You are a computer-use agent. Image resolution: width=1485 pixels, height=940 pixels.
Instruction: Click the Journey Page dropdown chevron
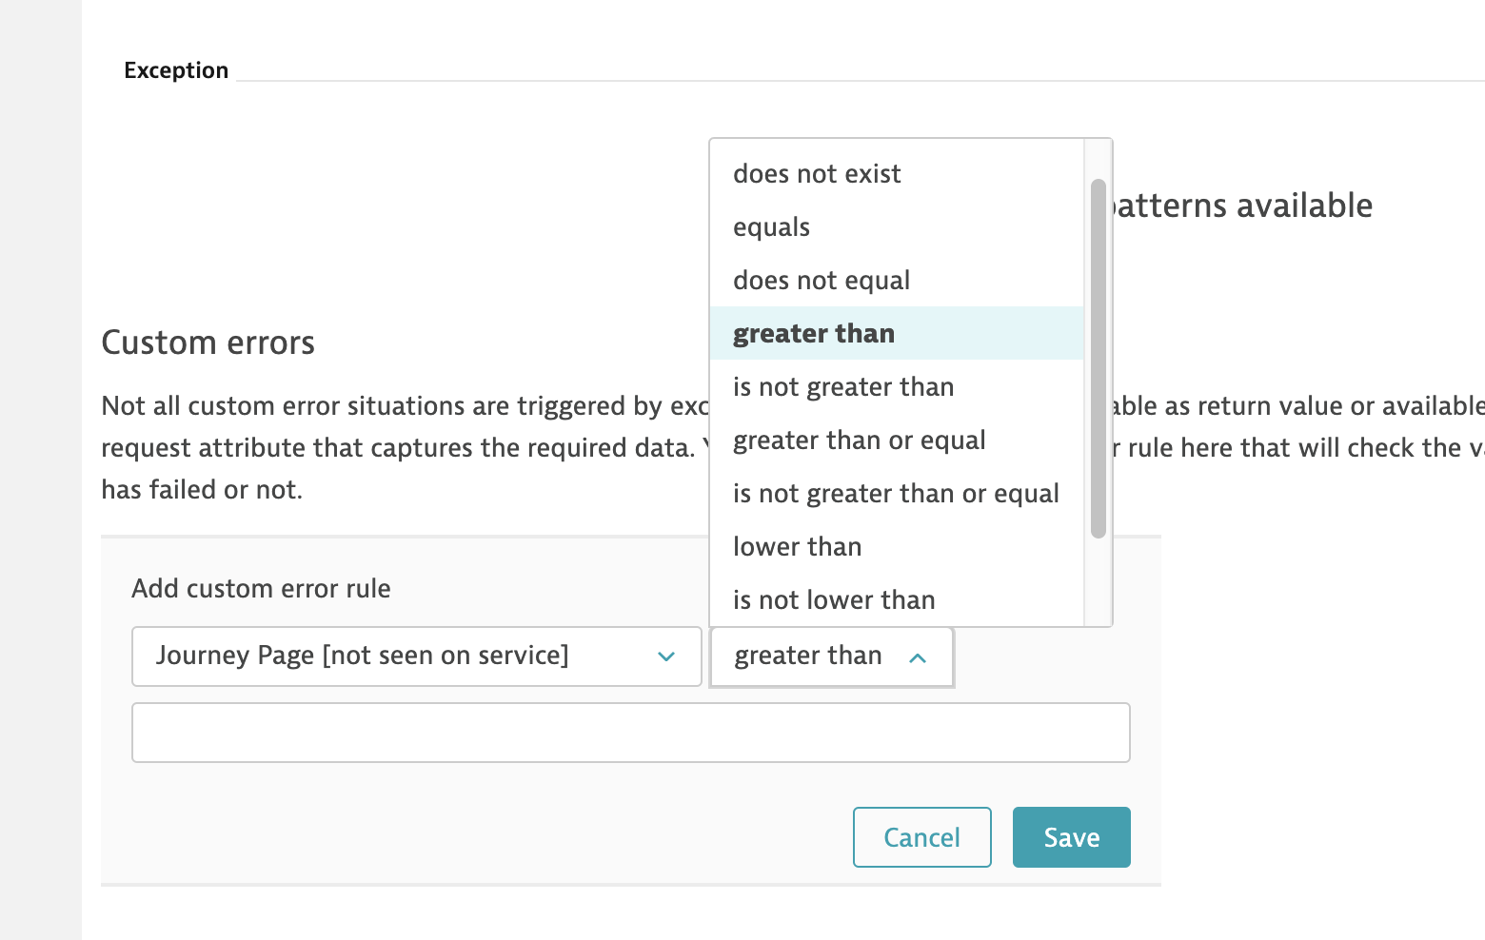click(x=666, y=656)
